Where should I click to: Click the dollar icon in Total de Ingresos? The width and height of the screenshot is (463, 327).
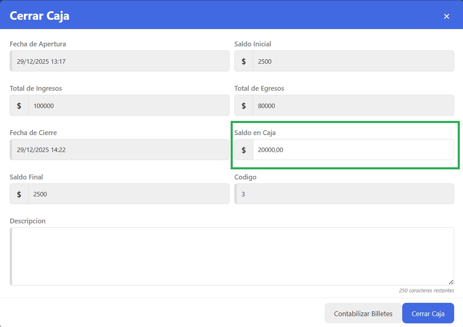[x=19, y=106]
